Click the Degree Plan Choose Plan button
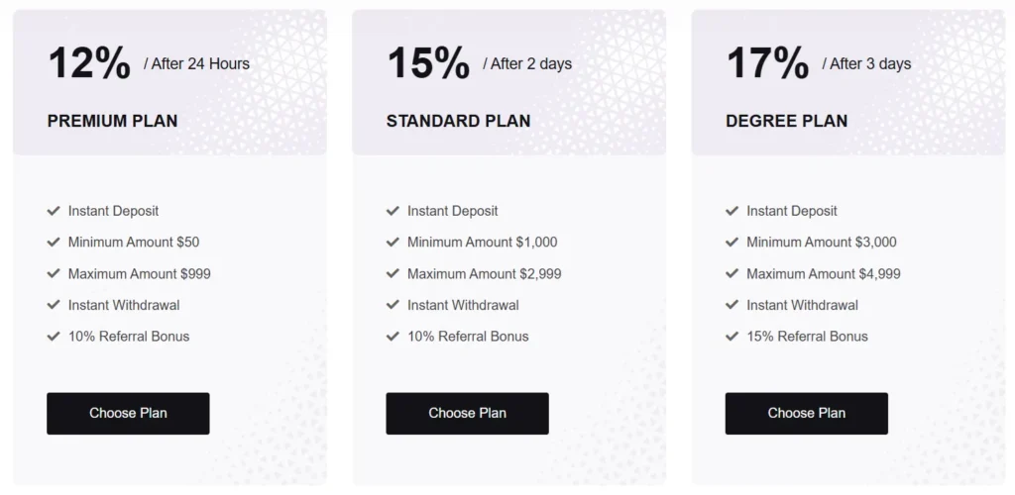The height and width of the screenshot is (495, 1015). (806, 413)
